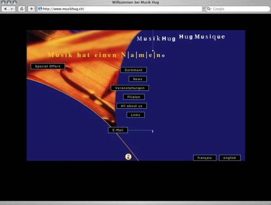
Task: Open the Sortiment section
Action: 133,70
